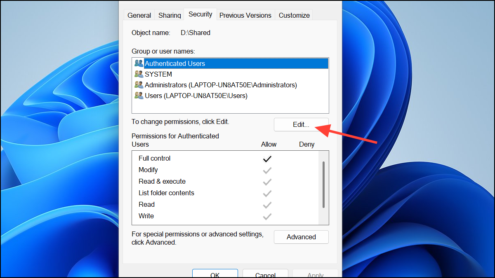The image size is (495, 278).
Task: Click the Edit button to change permissions
Action: coord(301,124)
